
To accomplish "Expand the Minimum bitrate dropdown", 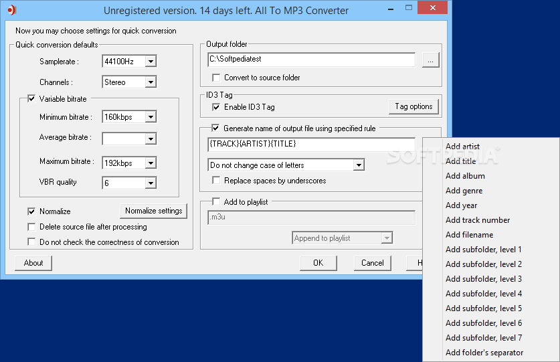I will pyautogui.click(x=151, y=117).
